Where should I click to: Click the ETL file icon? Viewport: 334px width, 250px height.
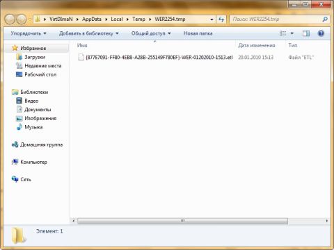click(81, 57)
